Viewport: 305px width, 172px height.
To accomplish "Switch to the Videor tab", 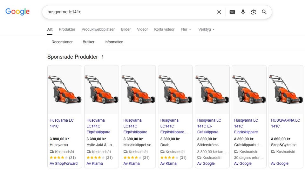I will click(142, 29).
